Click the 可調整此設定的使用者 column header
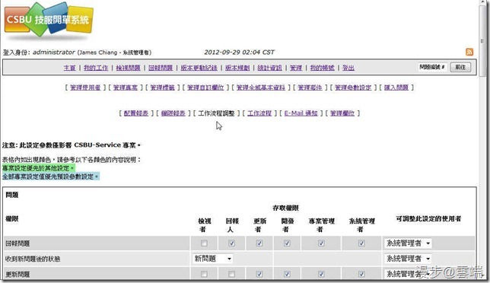 tap(428, 218)
